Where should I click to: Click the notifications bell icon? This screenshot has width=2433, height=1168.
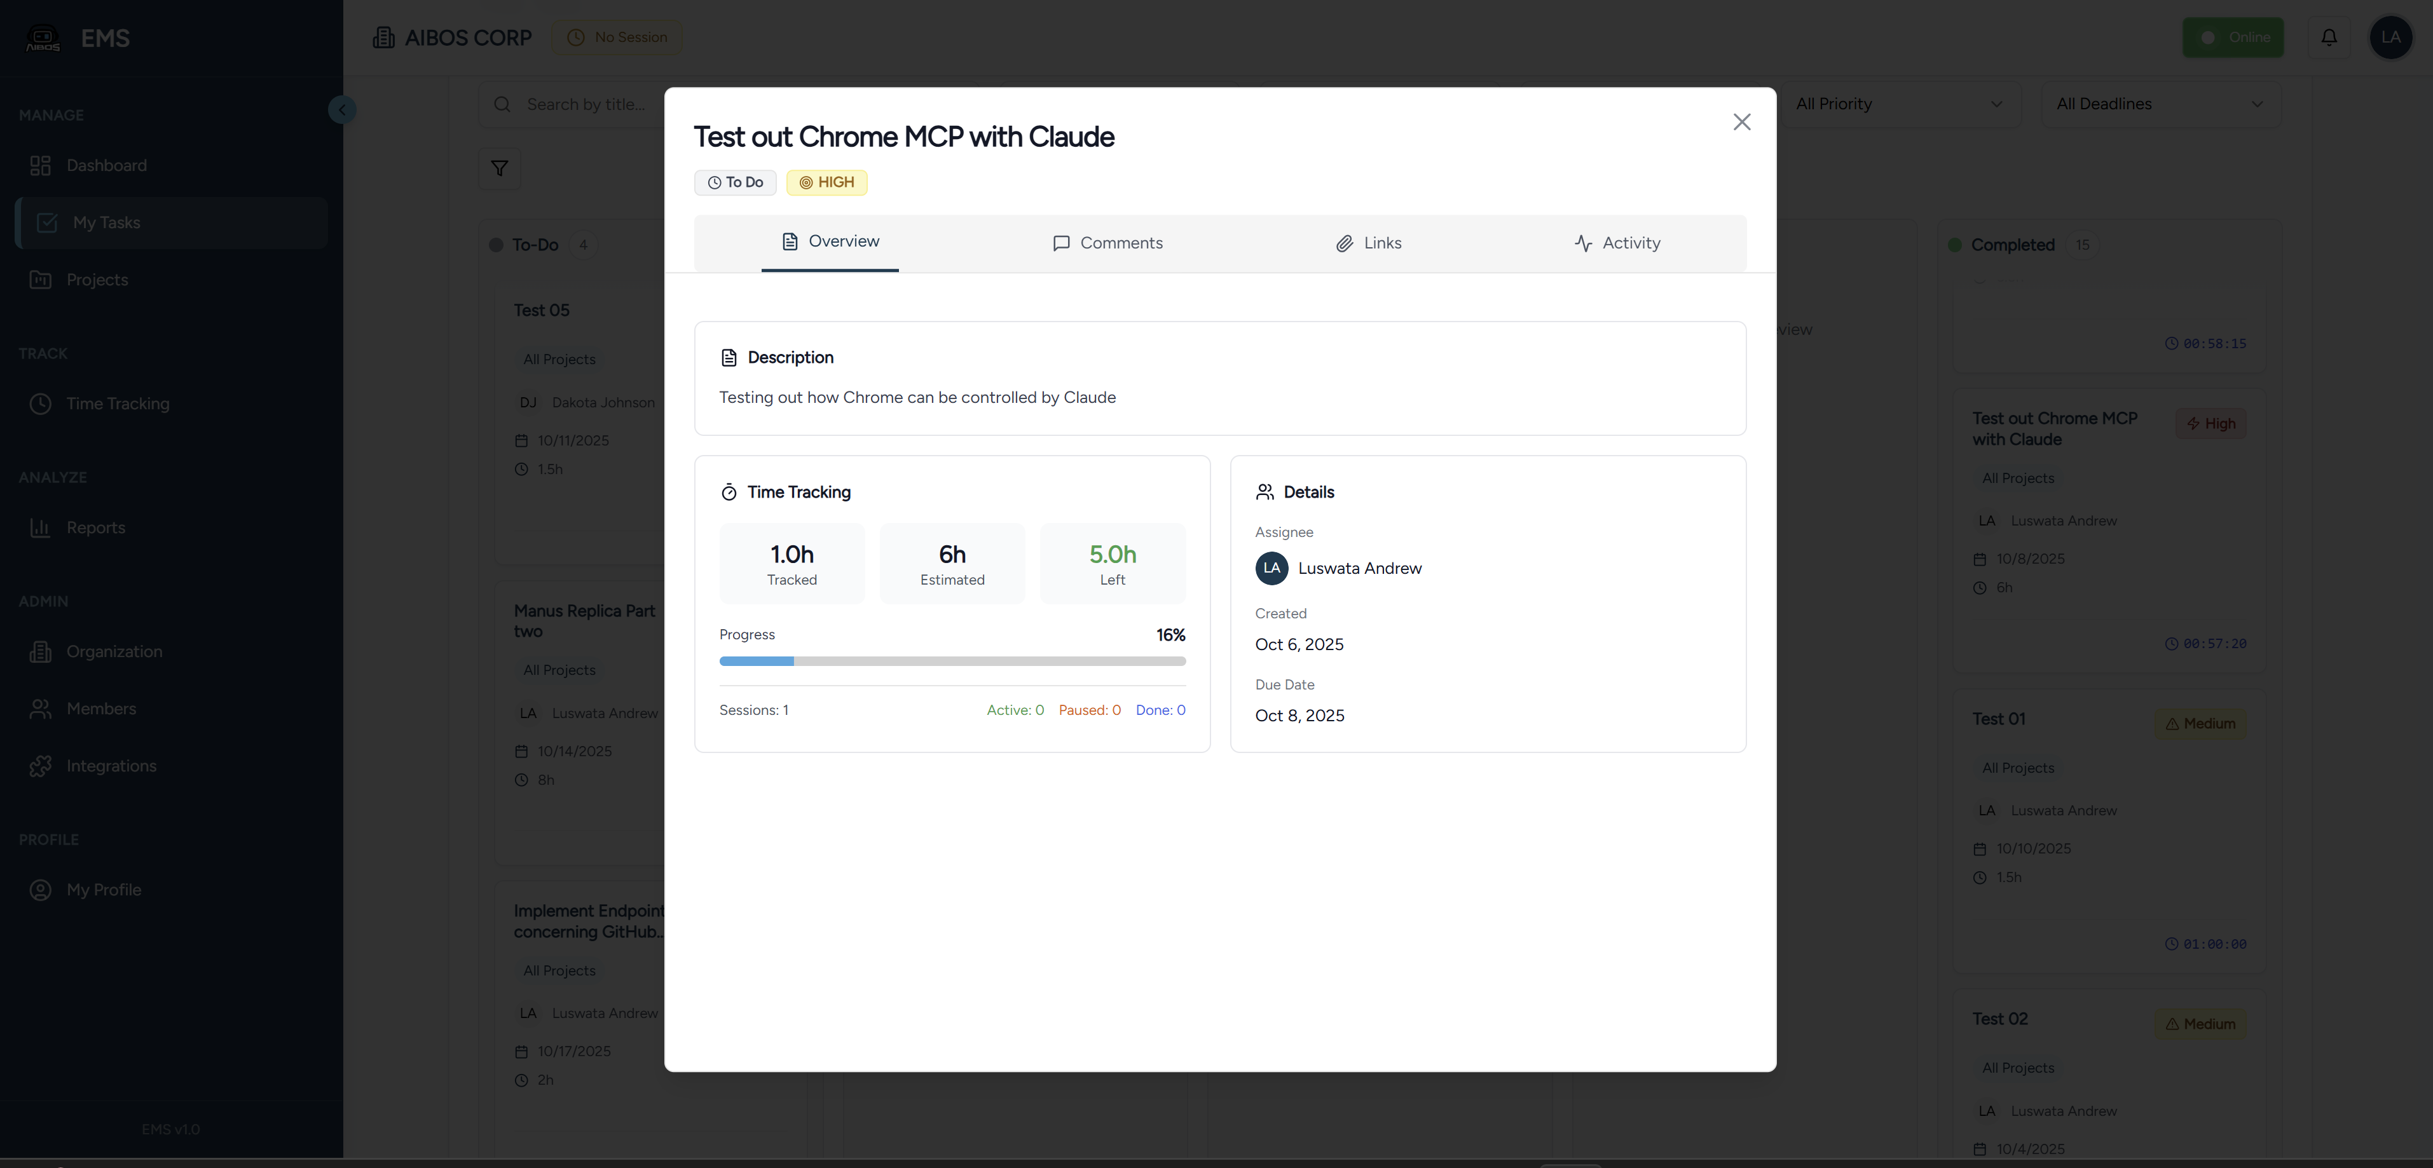(2328, 37)
